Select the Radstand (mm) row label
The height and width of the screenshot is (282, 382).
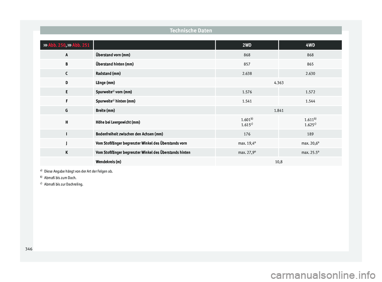(108, 73)
